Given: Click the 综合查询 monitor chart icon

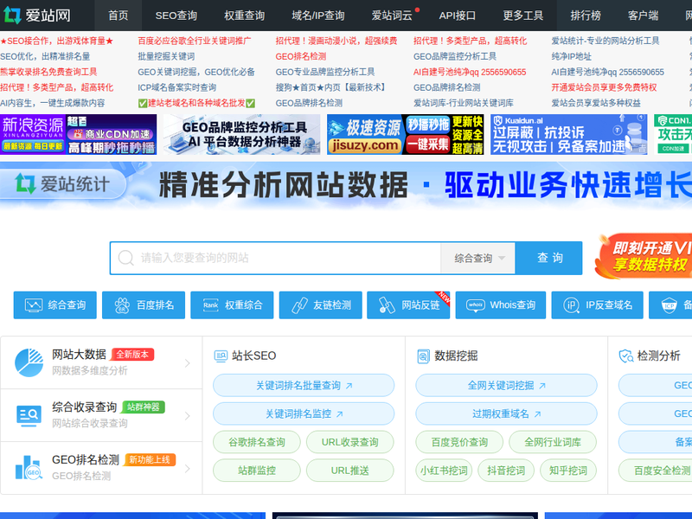Looking at the screenshot, I should point(34,305).
